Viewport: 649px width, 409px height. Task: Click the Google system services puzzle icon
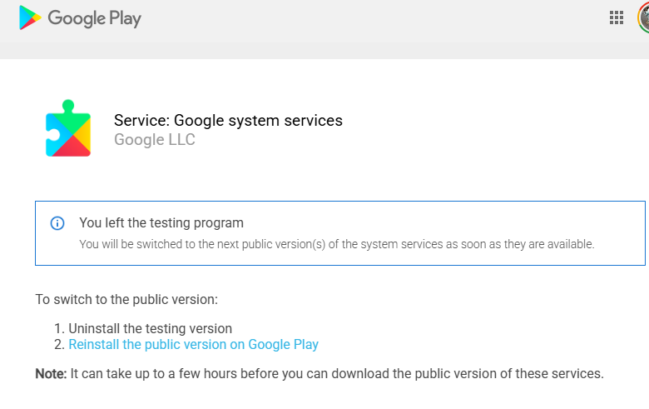(x=68, y=128)
